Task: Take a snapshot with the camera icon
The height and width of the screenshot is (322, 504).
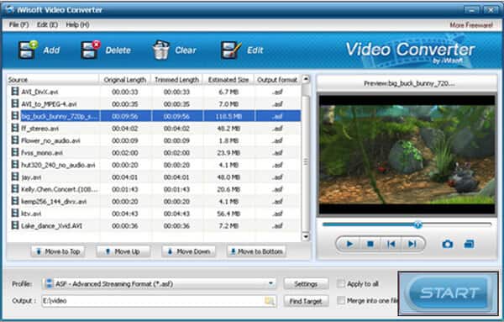Action: pyautogui.click(x=448, y=244)
